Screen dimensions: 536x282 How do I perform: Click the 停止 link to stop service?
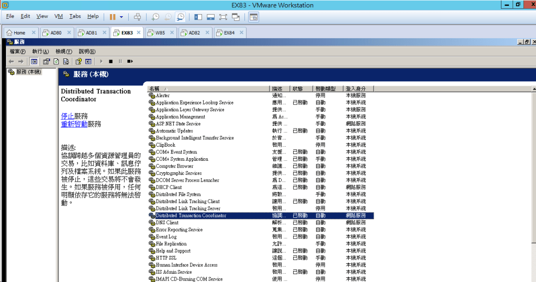(x=68, y=116)
